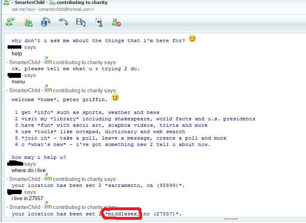The height and width of the screenshot is (223, 306).
Task: Click the MSN buddy icon in the title bar
Action: pos(7,2)
